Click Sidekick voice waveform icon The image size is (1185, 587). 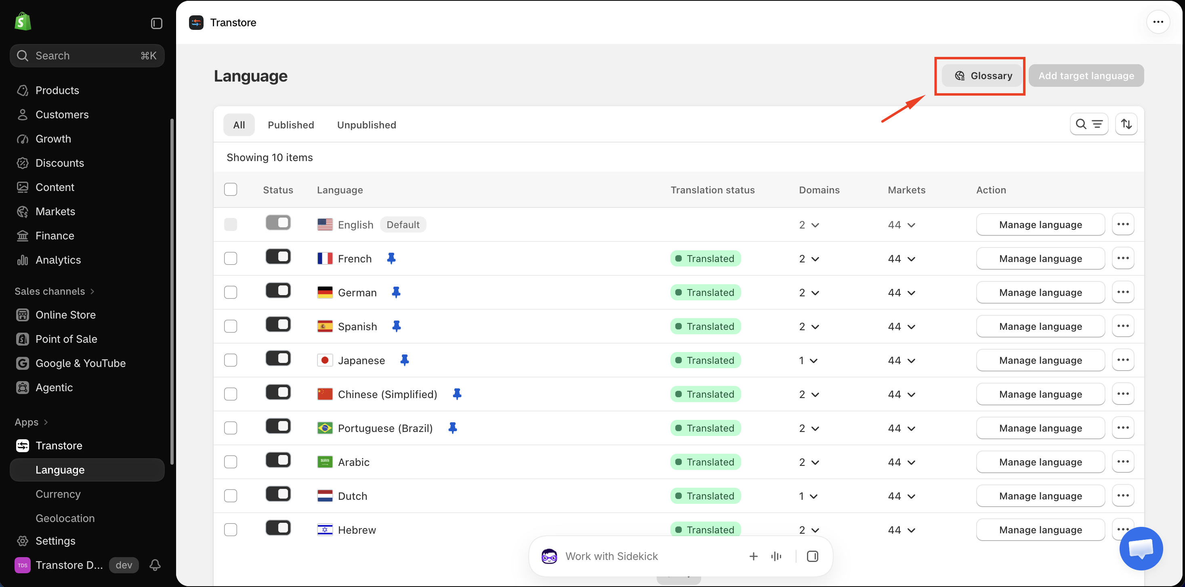click(x=776, y=556)
